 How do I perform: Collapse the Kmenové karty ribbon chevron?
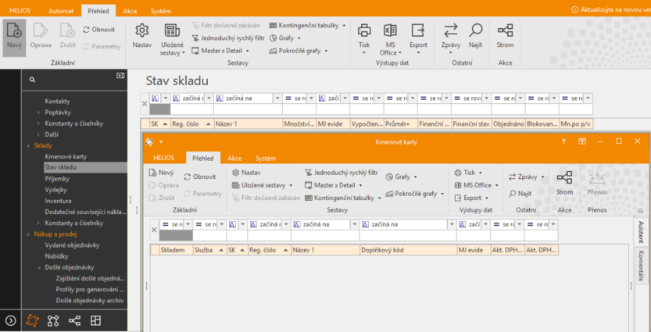coord(639,211)
